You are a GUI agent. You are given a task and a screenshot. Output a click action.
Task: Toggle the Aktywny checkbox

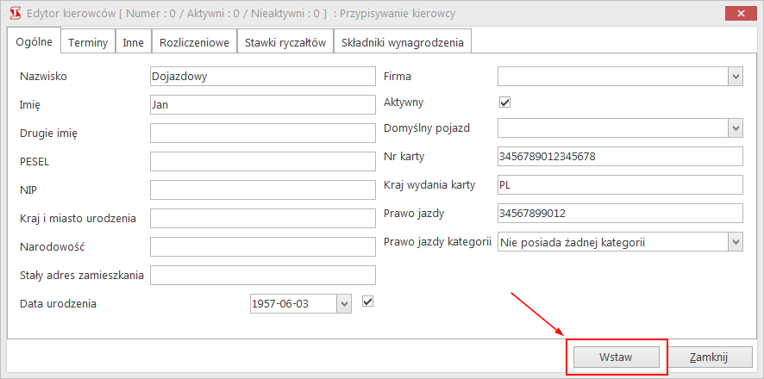(x=505, y=102)
